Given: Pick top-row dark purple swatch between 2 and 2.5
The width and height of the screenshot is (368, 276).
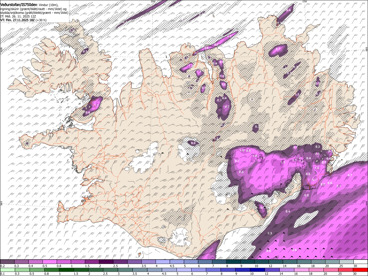Looking at the screenshot, I should 106,262.
